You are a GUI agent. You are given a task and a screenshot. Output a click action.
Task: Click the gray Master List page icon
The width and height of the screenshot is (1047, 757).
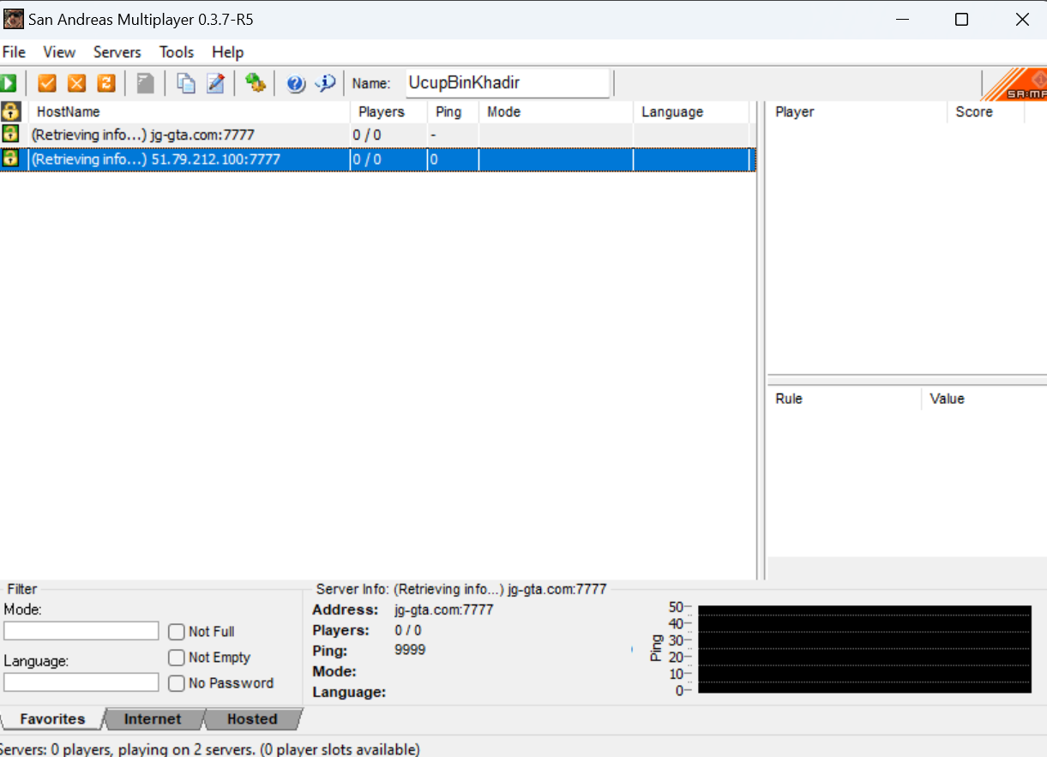coord(146,83)
